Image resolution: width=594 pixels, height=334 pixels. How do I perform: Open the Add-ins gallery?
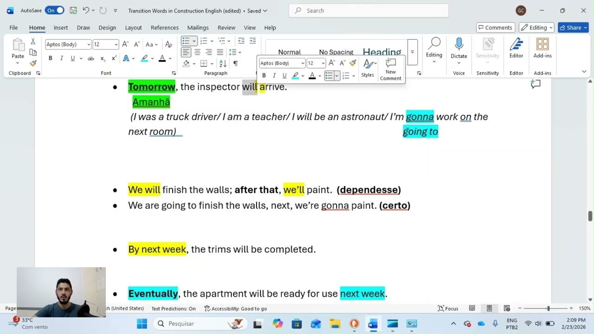(542, 49)
